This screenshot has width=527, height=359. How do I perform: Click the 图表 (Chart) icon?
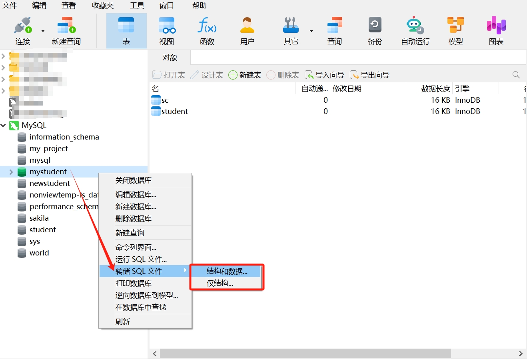coord(496,26)
